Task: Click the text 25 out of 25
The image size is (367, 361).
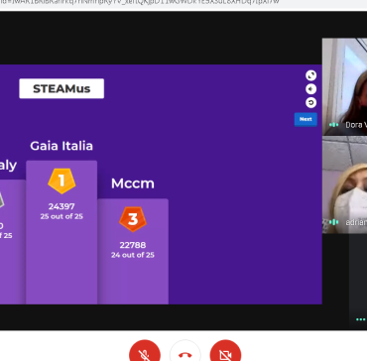Action: (x=61, y=216)
